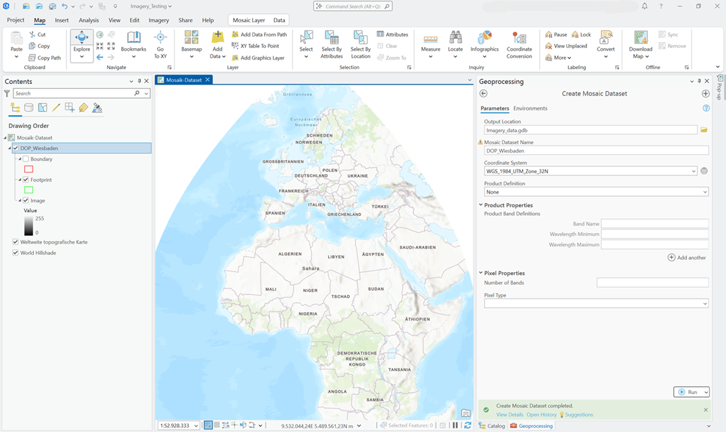Open Geoprocessing tool help icon
This screenshot has width=726, height=432.
click(x=706, y=108)
